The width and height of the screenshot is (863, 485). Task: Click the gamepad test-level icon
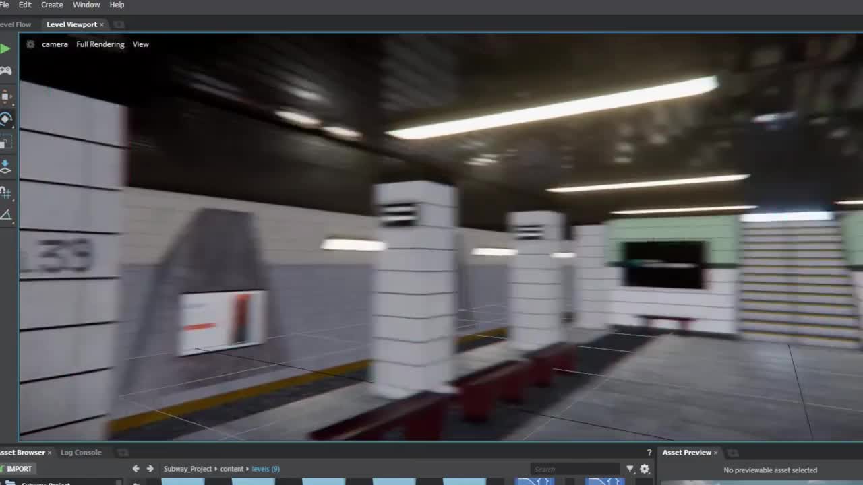5,71
